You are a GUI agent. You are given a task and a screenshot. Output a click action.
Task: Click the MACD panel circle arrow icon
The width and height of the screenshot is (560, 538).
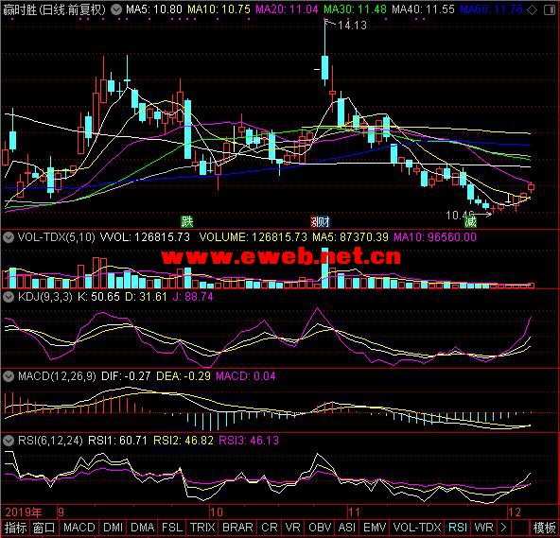click(9, 376)
